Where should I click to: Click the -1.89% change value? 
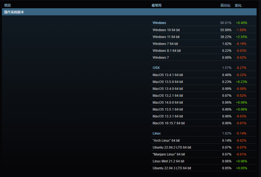[x=241, y=30]
